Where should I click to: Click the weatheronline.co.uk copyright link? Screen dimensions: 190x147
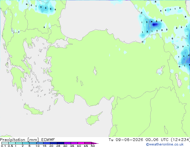[165, 144]
